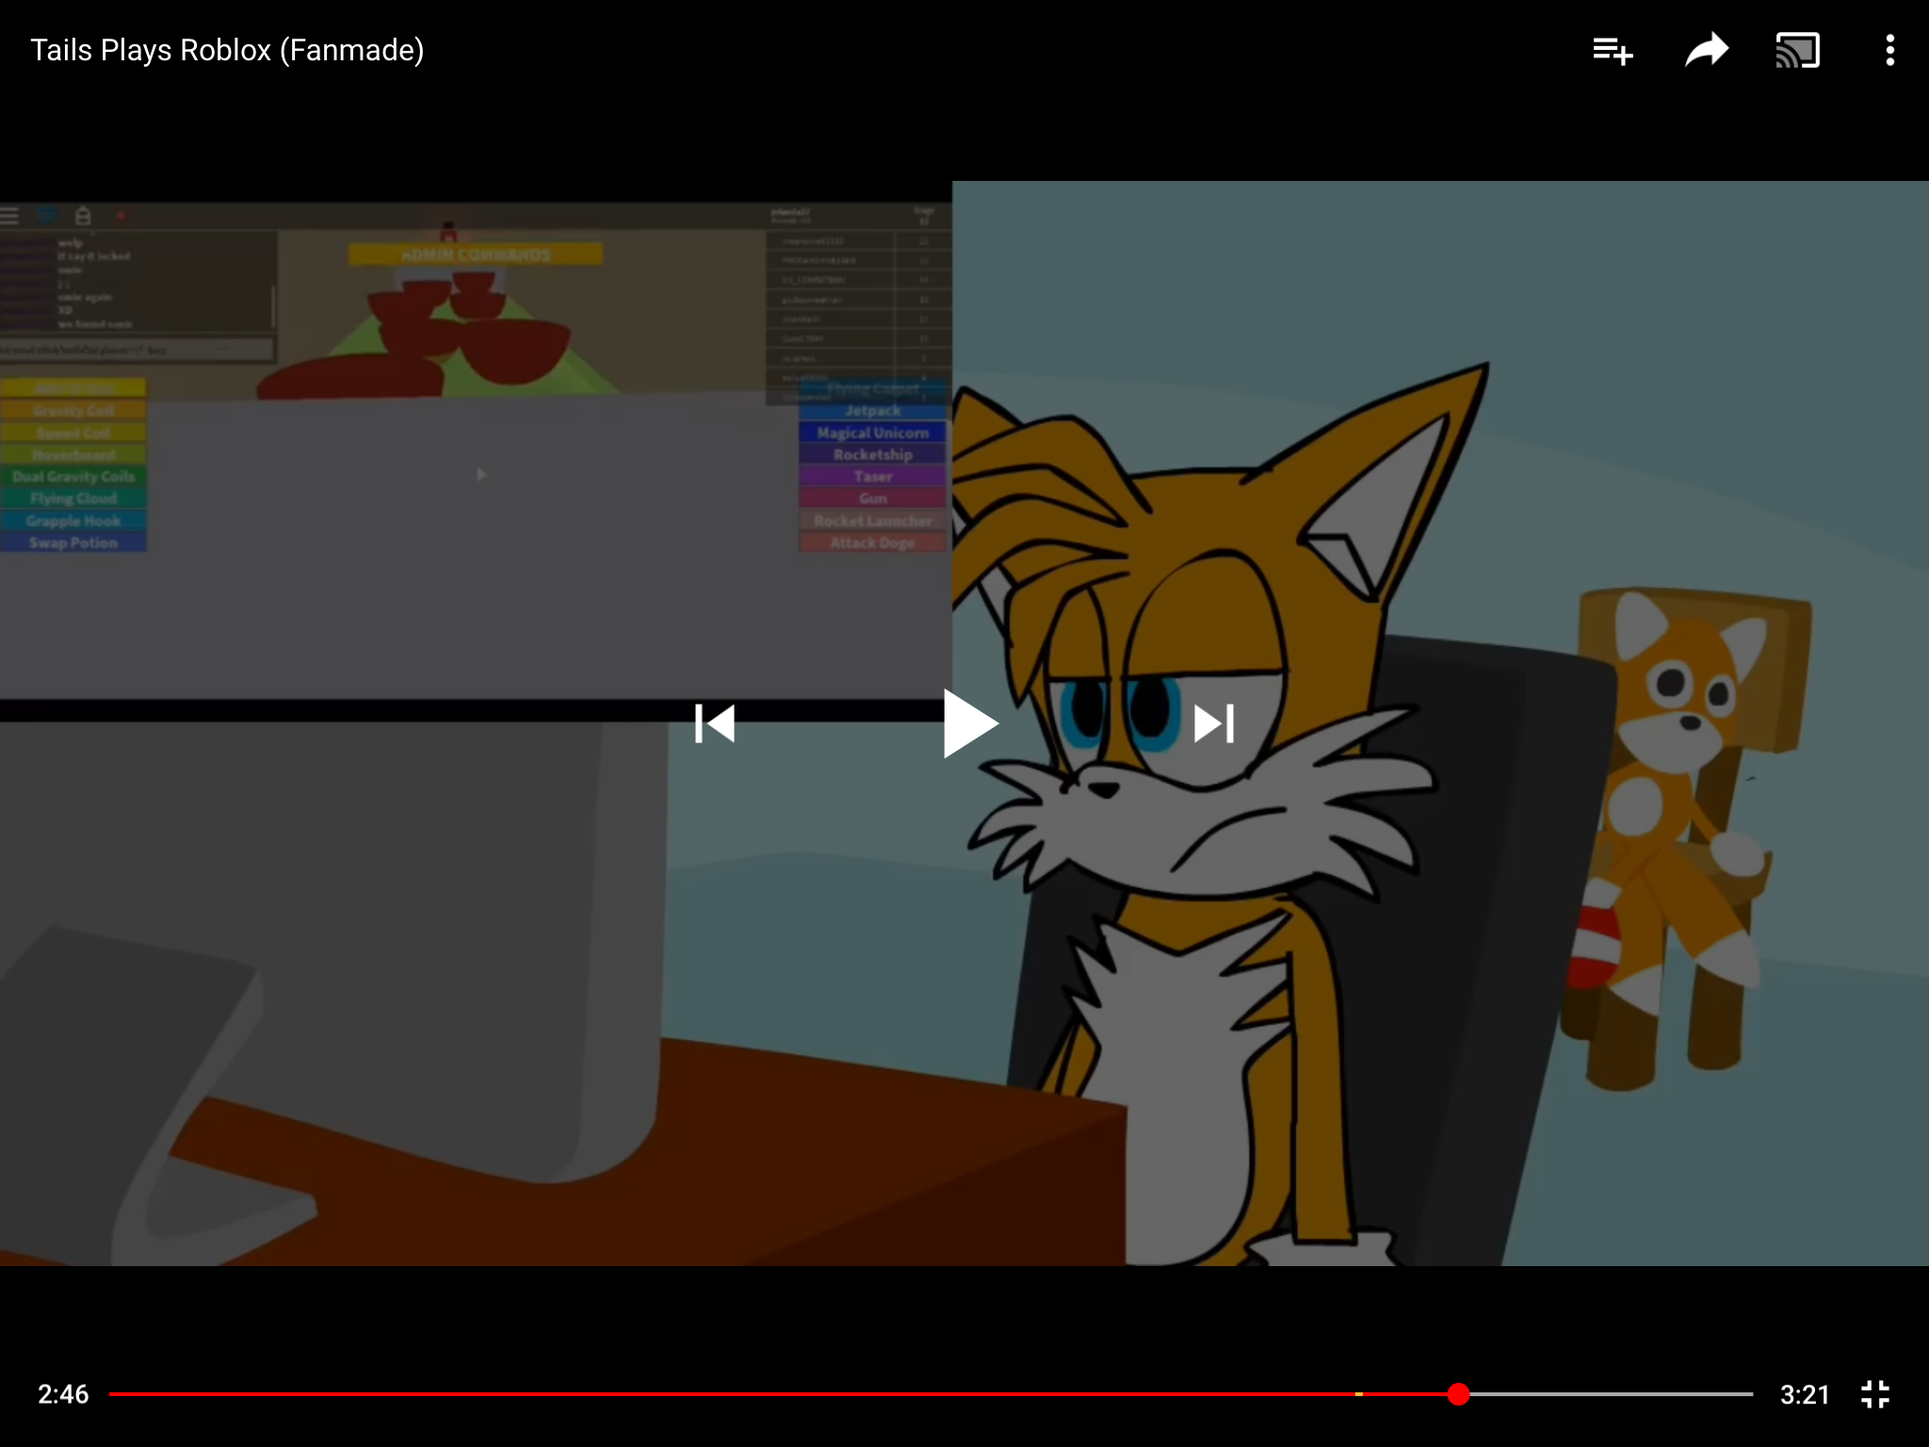The height and width of the screenshot is (1447, 1929).
Task: Click the Roblox chat bubble icon in video
Action: [46, 216]
